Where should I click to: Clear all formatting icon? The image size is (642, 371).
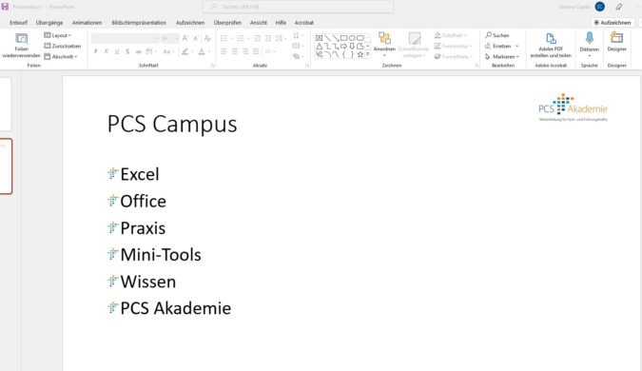[x=207, y=38]
